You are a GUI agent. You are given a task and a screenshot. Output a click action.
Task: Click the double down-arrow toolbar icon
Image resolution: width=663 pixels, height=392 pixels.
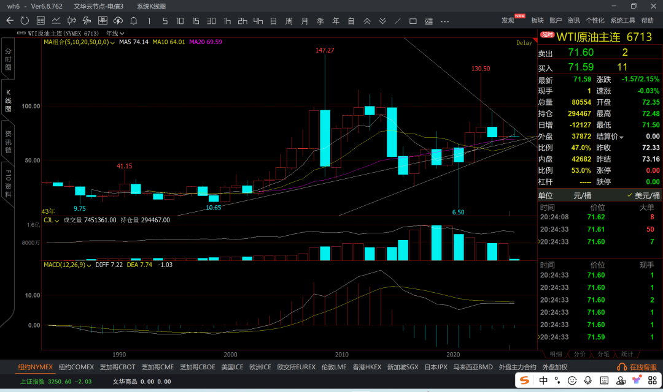[382, 21]
